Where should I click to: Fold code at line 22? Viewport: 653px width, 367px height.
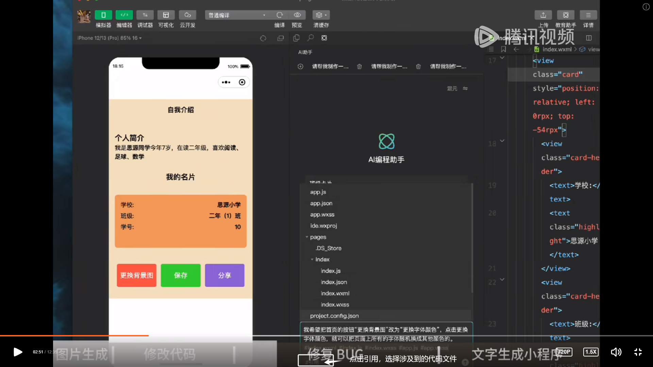(502, 279)
